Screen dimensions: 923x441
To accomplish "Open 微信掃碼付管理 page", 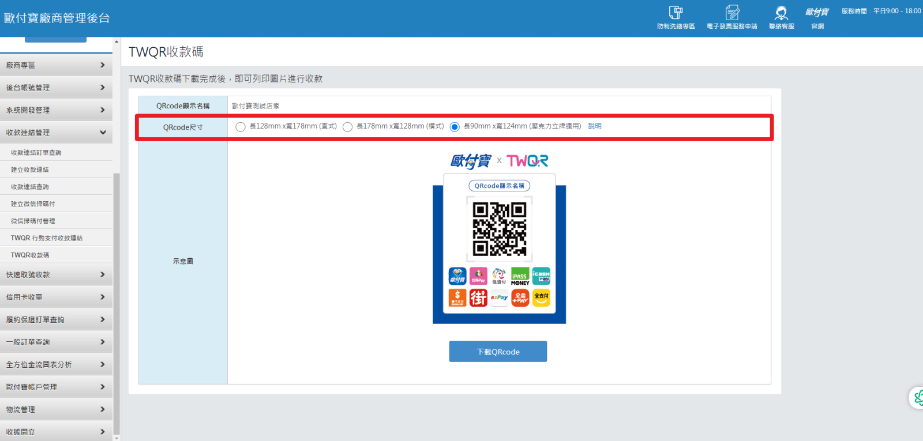I will 56,221.
